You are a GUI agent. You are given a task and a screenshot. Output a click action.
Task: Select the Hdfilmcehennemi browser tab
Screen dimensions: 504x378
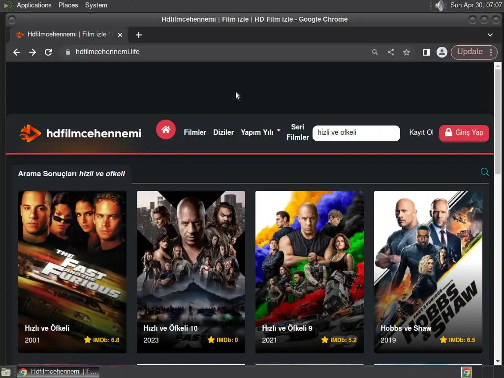click(x=69, y=35)
